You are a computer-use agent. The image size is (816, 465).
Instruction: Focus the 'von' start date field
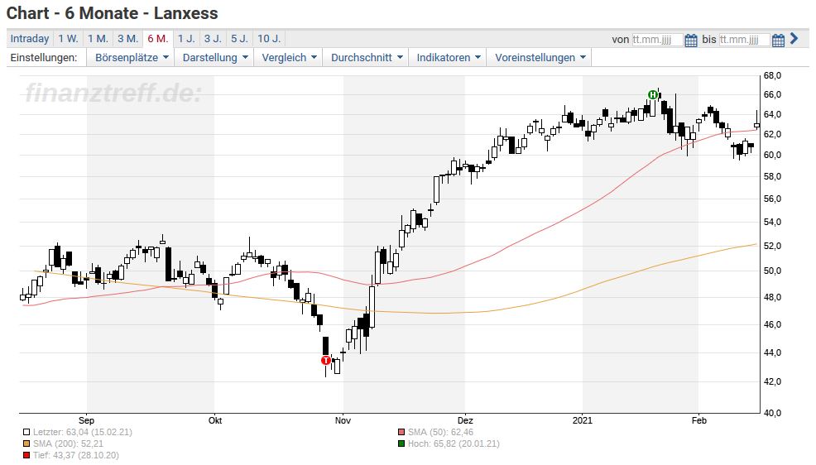coord(657,40)
